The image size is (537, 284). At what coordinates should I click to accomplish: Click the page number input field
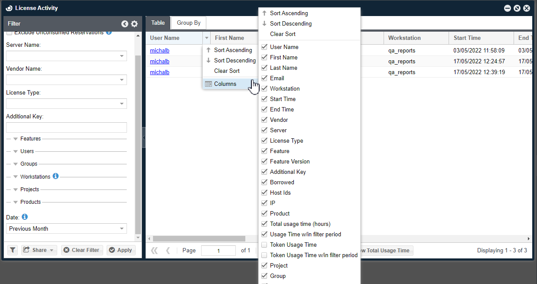pyautogui.click(x=218, y=251)
